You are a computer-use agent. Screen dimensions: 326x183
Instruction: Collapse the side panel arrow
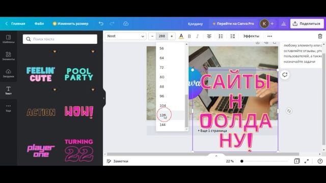point(104,98)
